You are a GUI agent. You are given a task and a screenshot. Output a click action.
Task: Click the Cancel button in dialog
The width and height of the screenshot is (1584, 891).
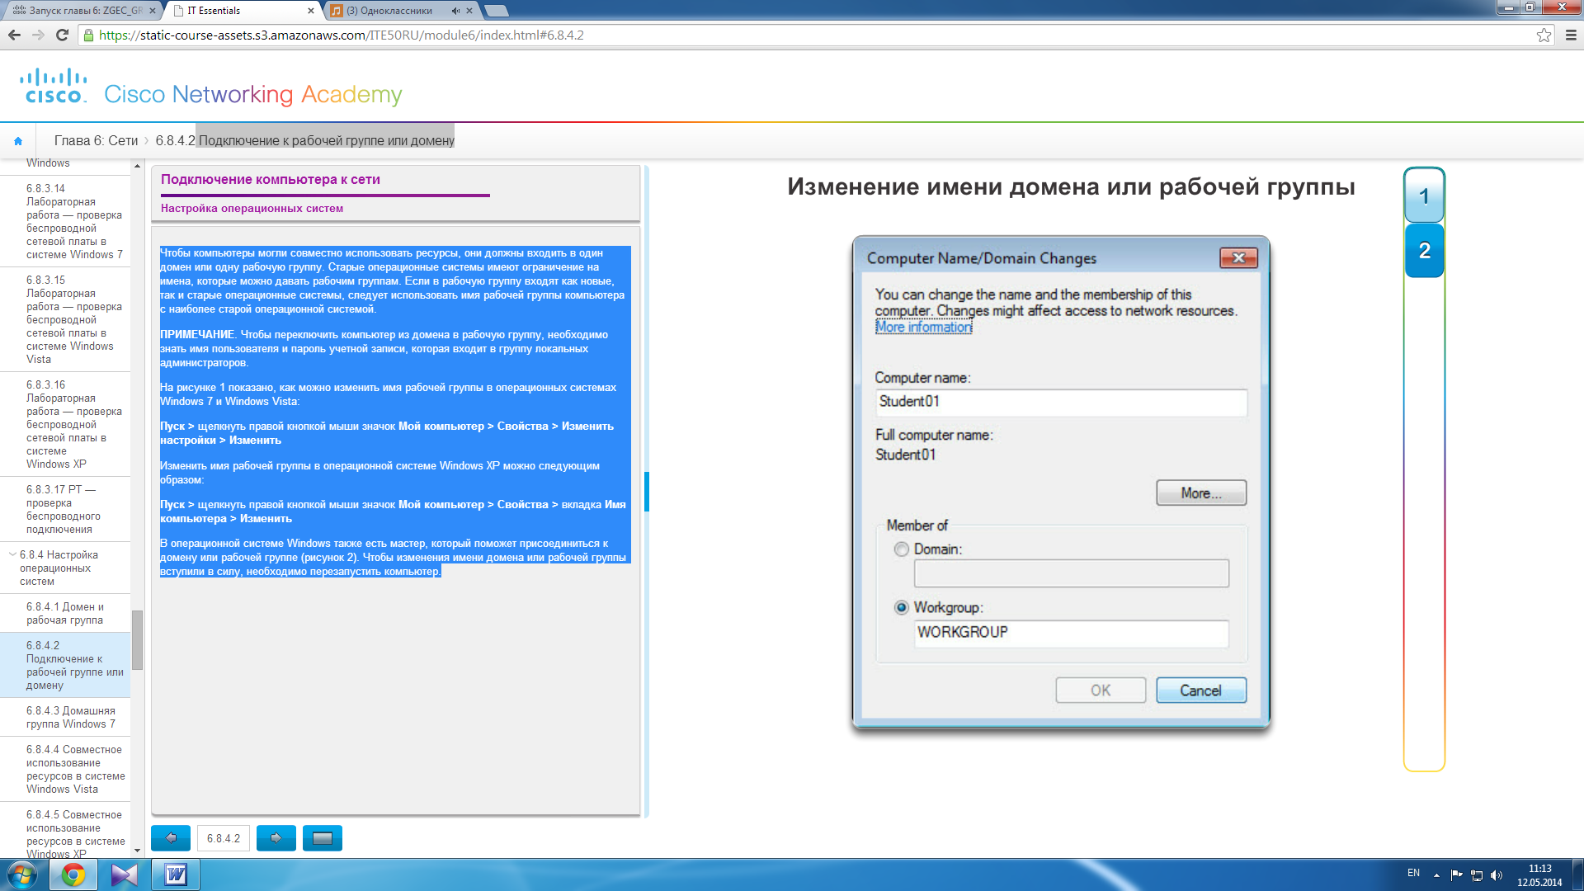[x=1201, y=691]
